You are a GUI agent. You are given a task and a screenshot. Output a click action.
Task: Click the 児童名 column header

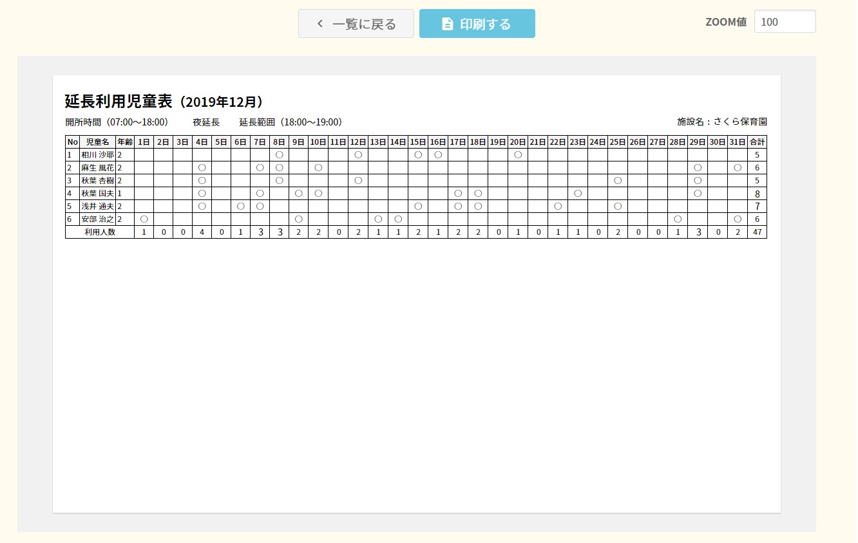point(97,142)
